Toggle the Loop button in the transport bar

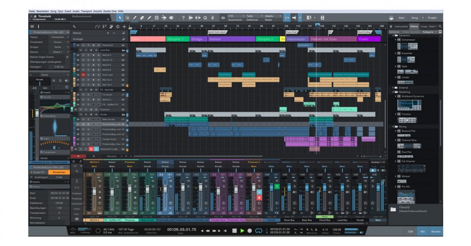[258, 230]
